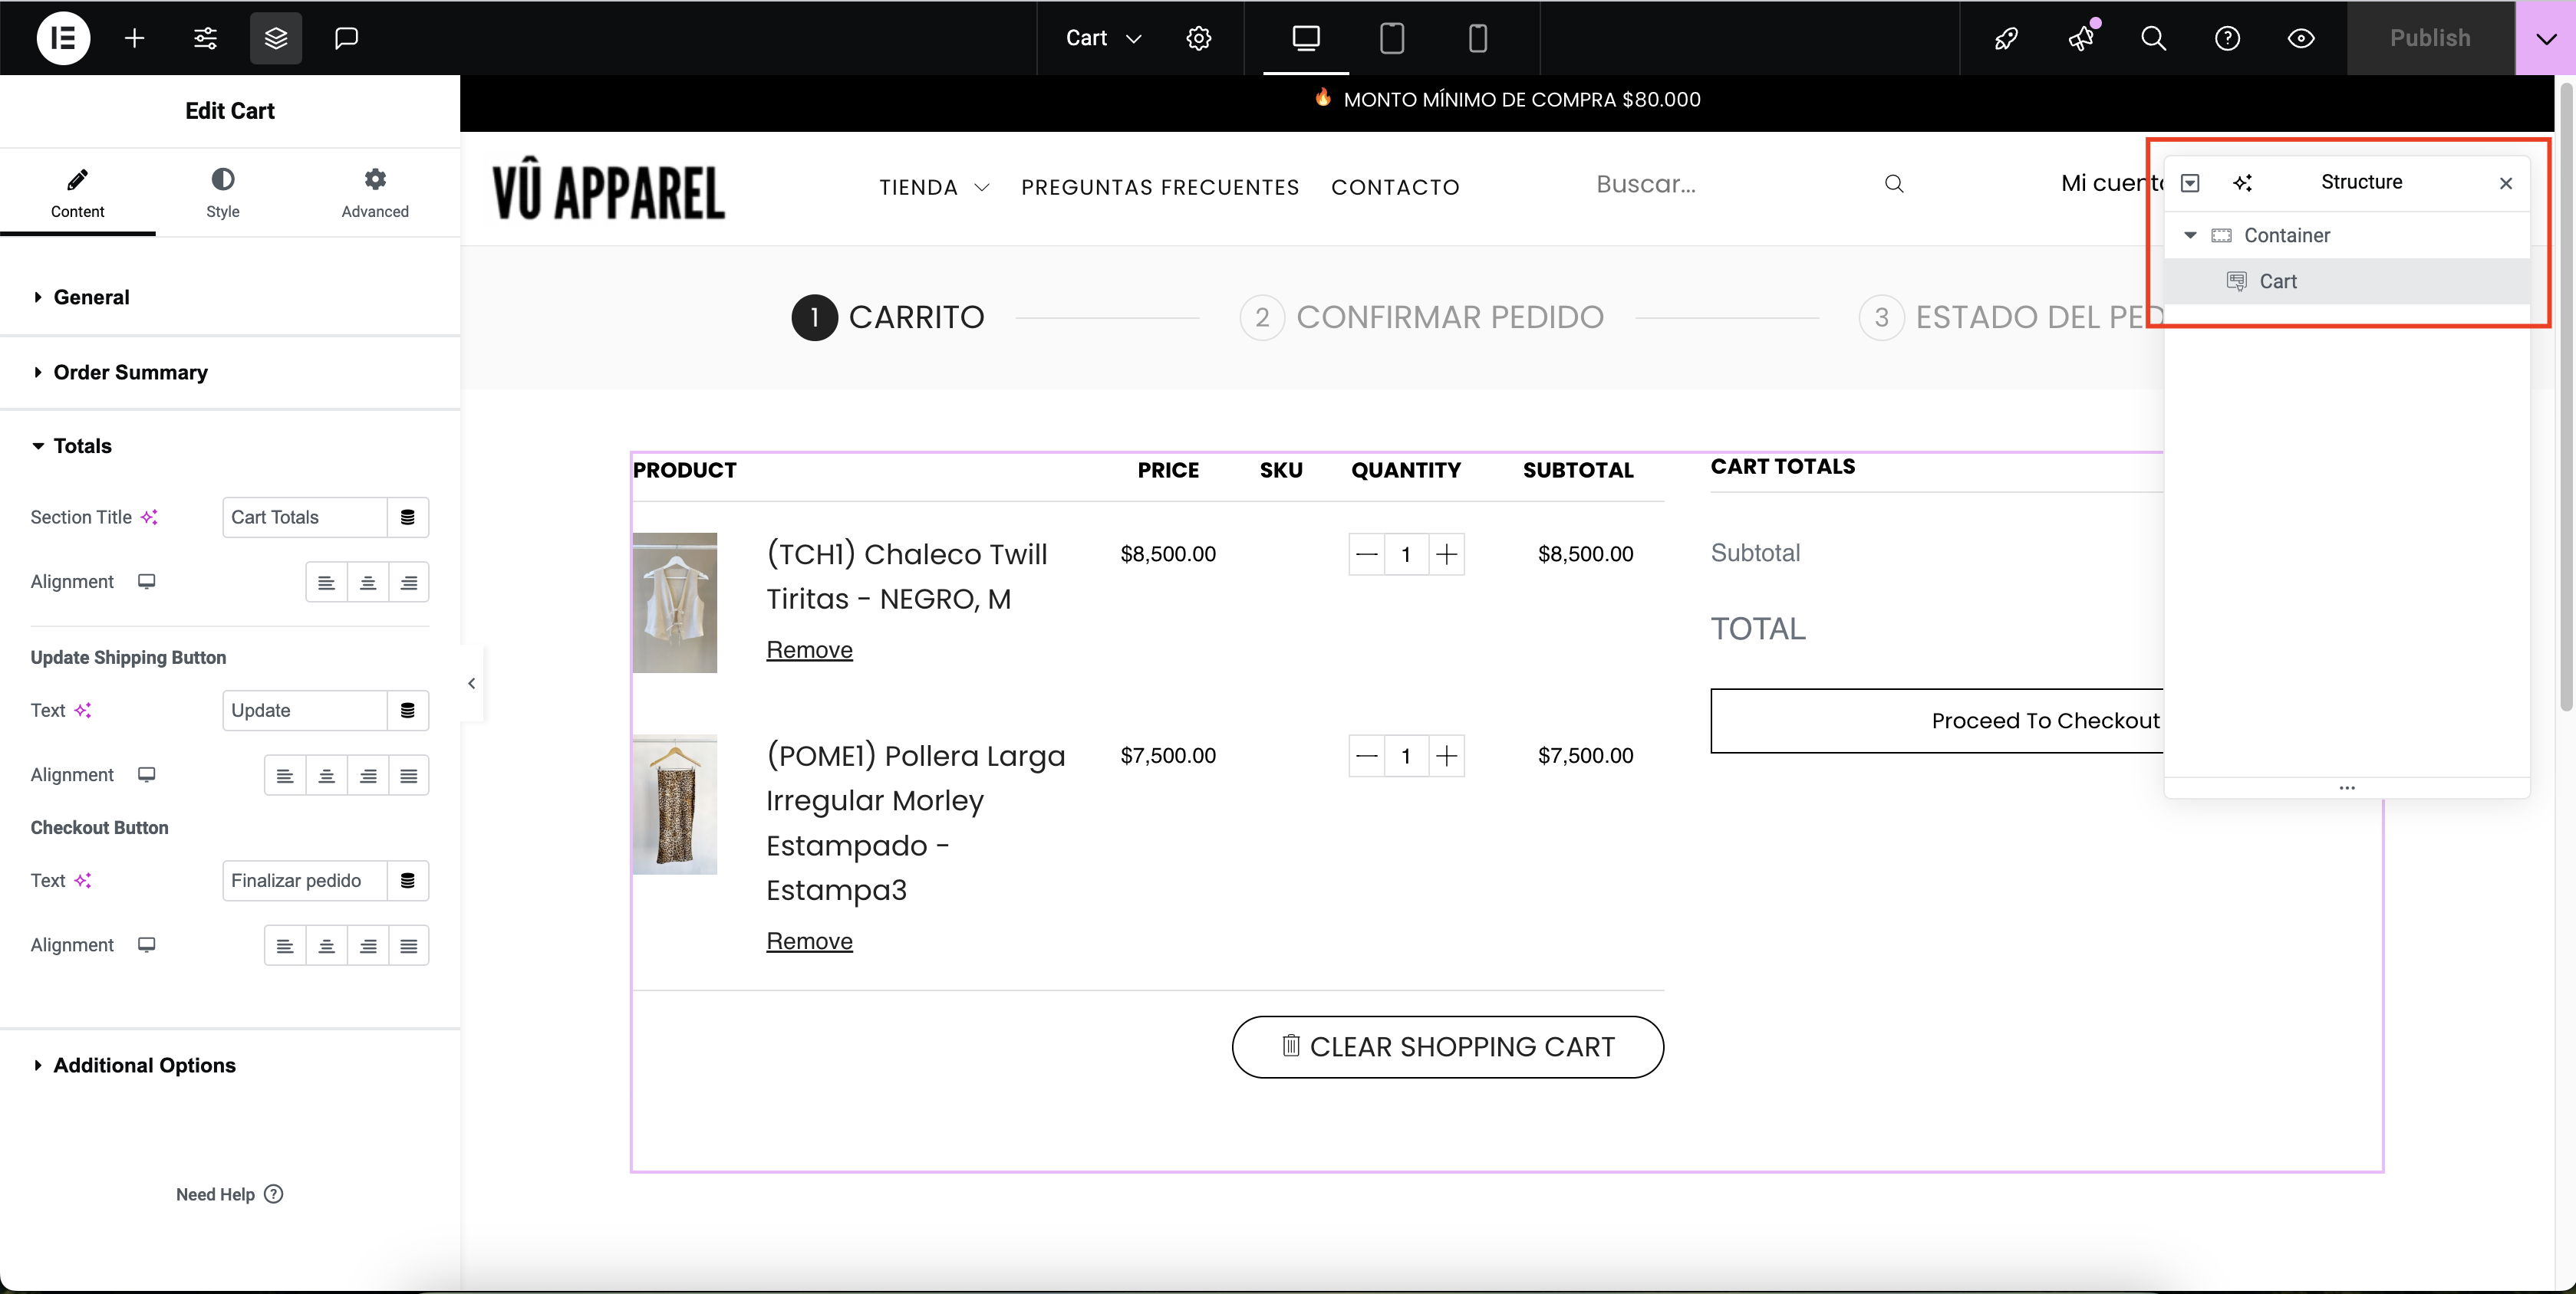The height and width of the screenshot is (1294, 2576).
Task: Open What's New megaphone icon
Action: (2081, 38)
